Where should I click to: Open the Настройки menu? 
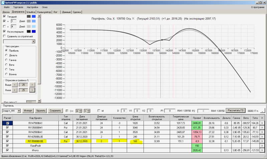point(32,7)
